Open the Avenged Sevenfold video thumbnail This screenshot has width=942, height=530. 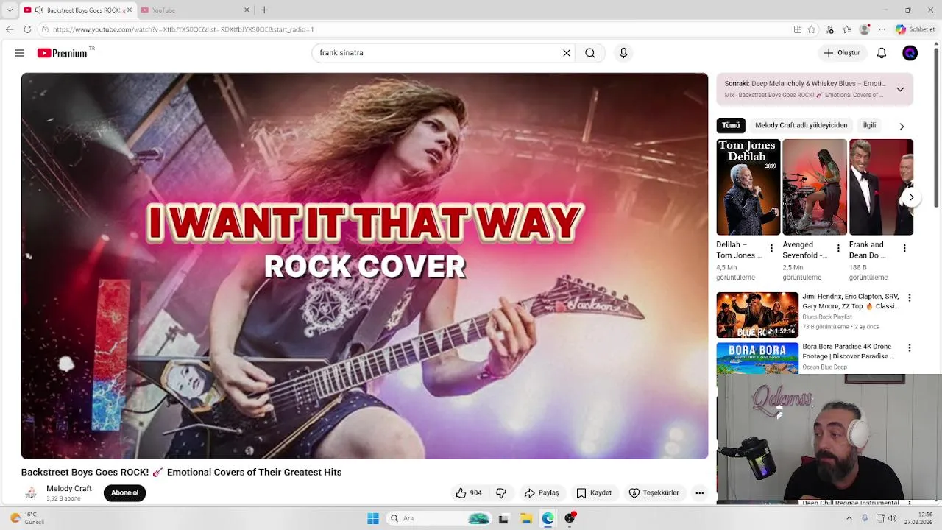(814, 187)
